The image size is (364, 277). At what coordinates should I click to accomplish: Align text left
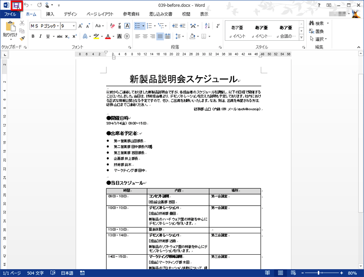pyautogui.click(x=138, y=36)
